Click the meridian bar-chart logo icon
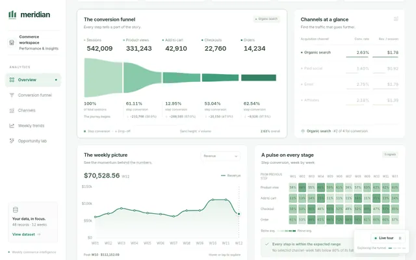The width and height of the screenshot is (416, 260). 12,14
